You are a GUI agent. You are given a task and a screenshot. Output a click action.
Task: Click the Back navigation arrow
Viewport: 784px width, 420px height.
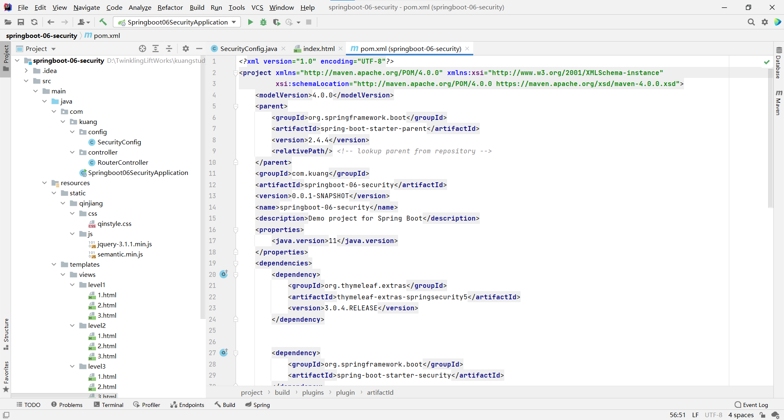[x=51, y=22]
